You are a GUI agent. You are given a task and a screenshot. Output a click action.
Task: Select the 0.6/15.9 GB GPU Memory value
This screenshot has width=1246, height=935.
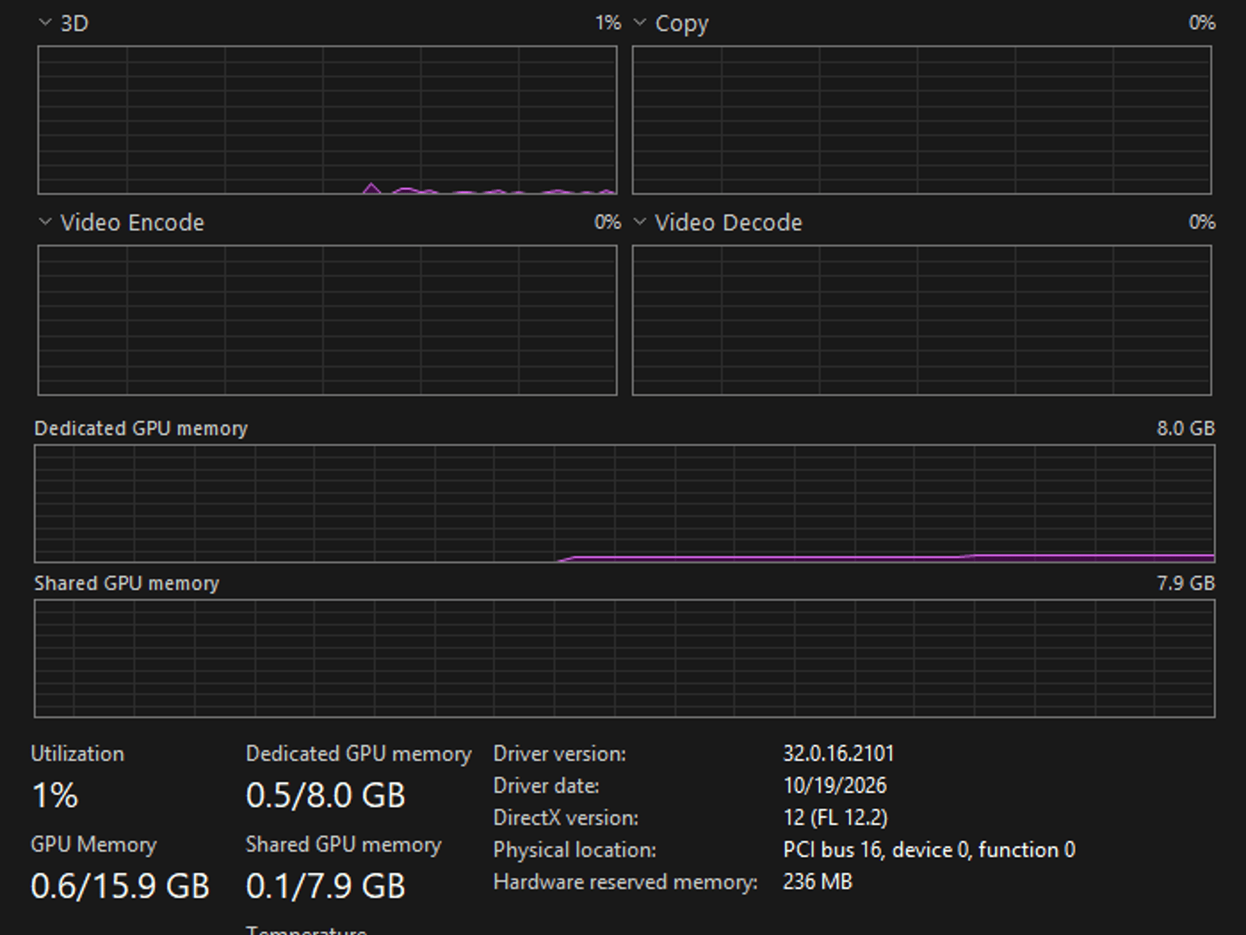tap(120, 886)
